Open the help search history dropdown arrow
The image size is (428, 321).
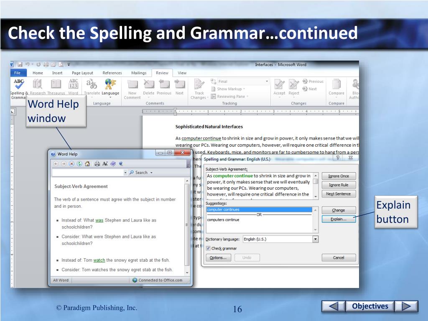pos(125,173)
